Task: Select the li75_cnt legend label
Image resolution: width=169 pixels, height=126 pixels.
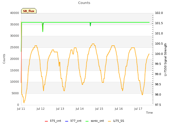Action: 56,121
